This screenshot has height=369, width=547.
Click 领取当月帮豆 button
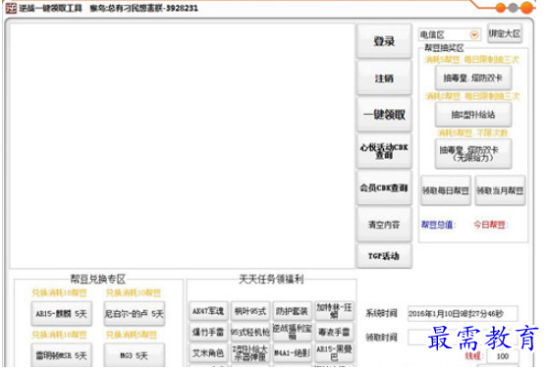[500, 190]
